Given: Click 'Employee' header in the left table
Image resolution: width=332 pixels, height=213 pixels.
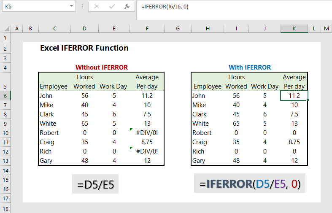Looking at the screenshot, I should 54,86.
